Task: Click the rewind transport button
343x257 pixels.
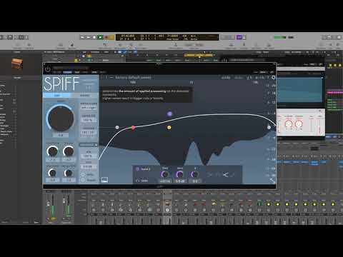Action: [82, 37]
